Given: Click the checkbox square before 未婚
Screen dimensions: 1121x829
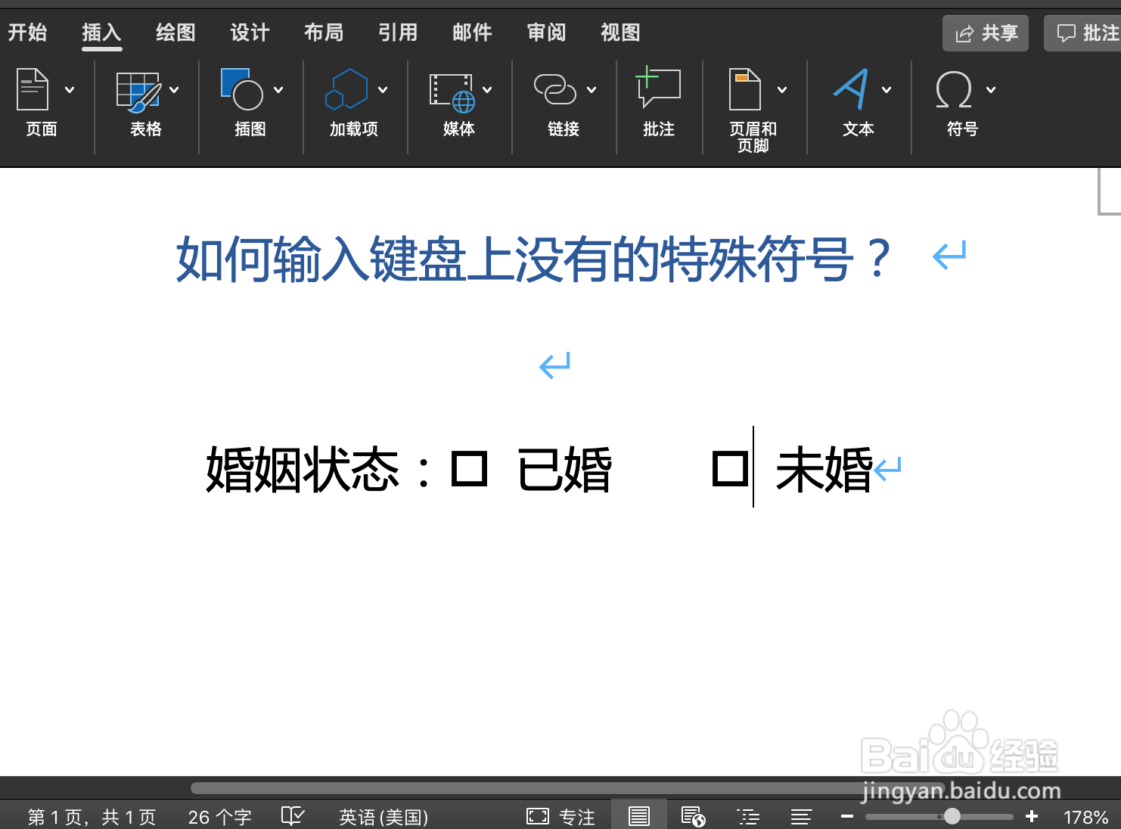Looking at the screenshot, I should pyautogui.click(x=730, y=469).
